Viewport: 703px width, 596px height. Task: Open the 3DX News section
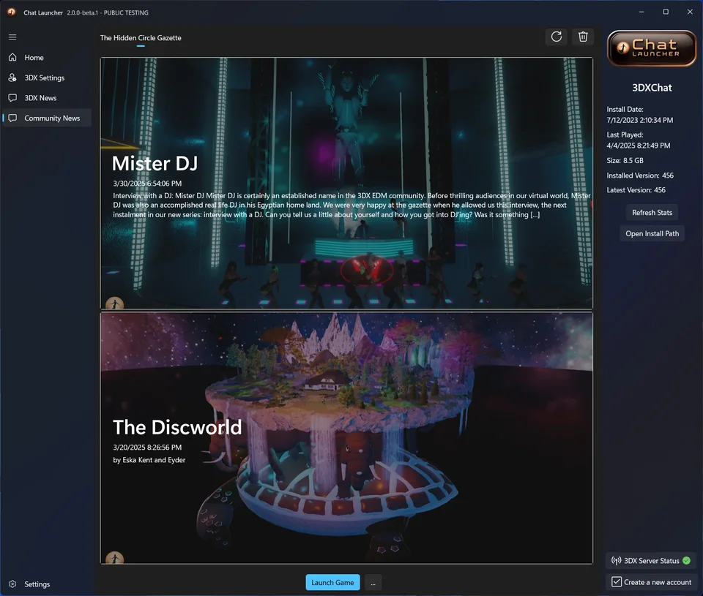tap(47, 97)
